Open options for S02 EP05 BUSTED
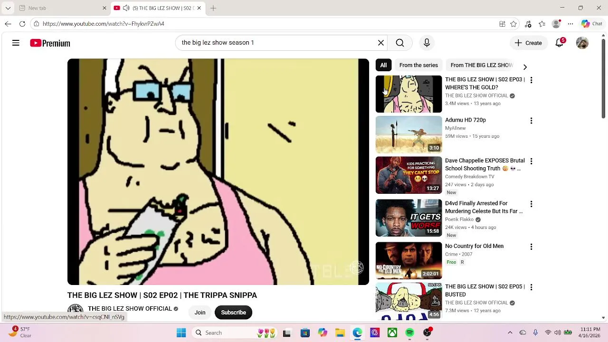The width and height of the screenshot is (608, 342). tap(531, 287)
